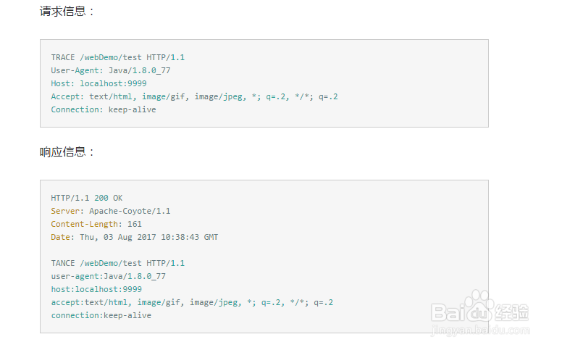
Task: Click the HTTP/1.1 200 OK status line
Action: pos(86,198)
